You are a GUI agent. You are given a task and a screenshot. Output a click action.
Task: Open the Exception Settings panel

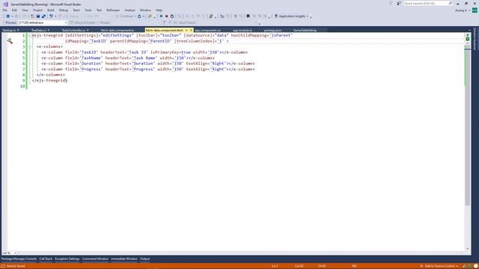67,259
